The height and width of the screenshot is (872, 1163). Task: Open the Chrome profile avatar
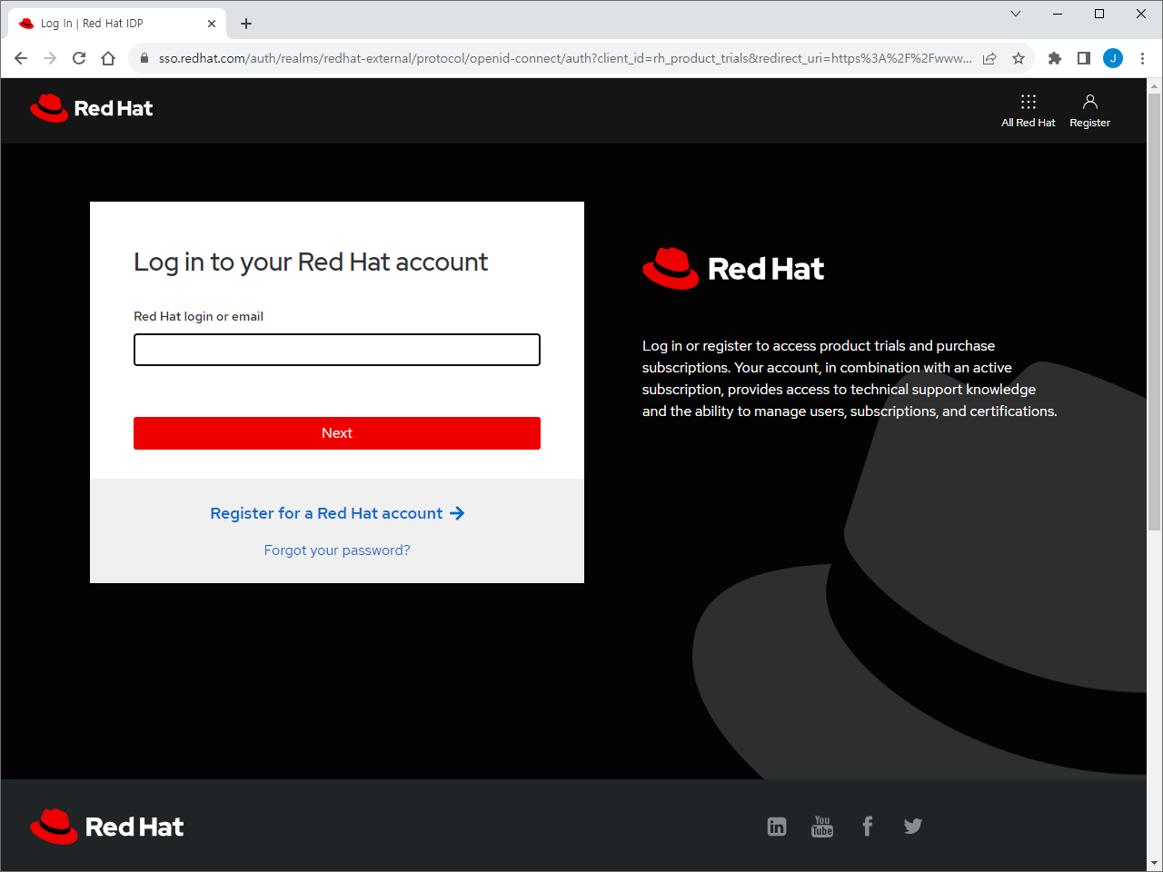click(x=1113, y=58)
